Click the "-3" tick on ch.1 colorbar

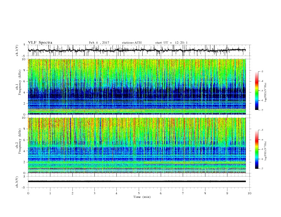(261, 71)
